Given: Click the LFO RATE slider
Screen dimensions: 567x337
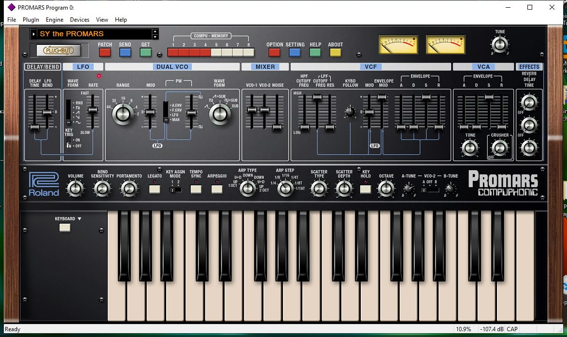Looking at the screenshot, I should point(93,110).
